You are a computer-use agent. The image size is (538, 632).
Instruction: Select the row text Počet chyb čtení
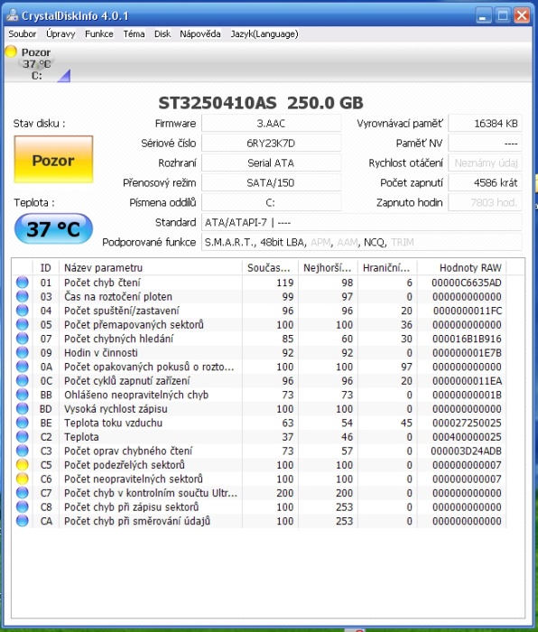102,283
